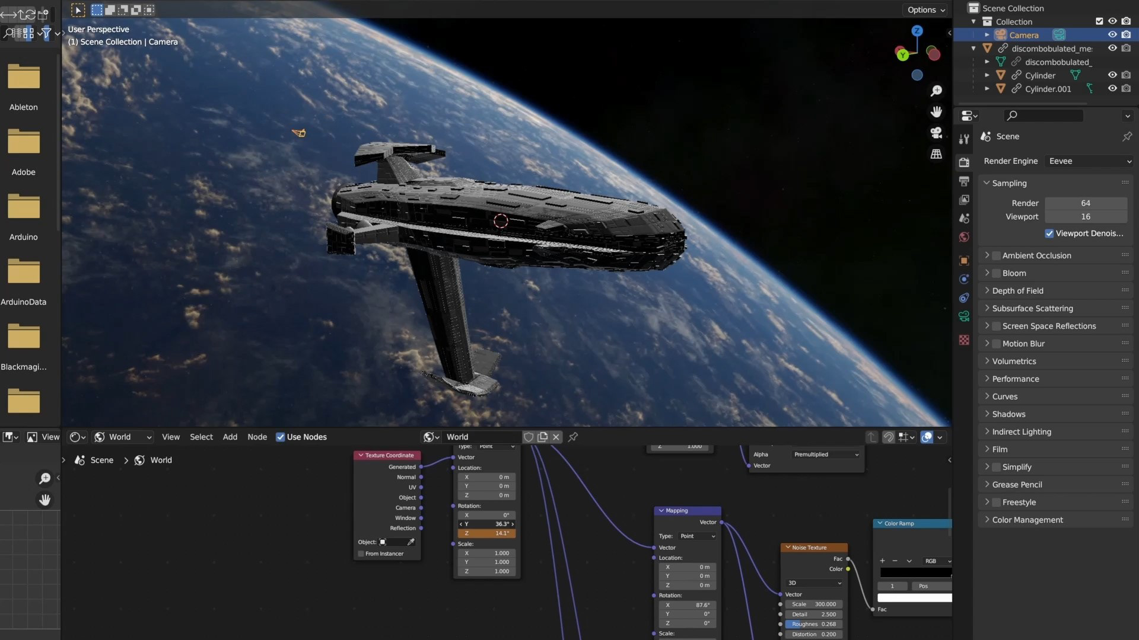Screen dimensions: 1139x640
Task: Open Alpha Premultiplied dropdown in node
Action: coord(826,455)
